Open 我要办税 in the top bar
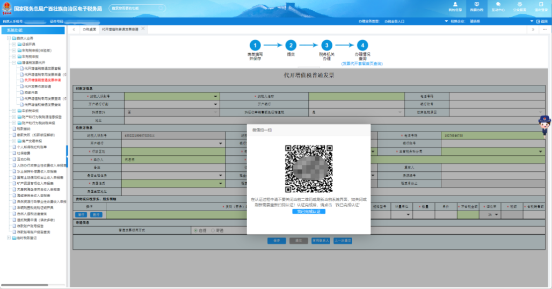This screenshot has height=289, width=552. click(x=477, y=6)
